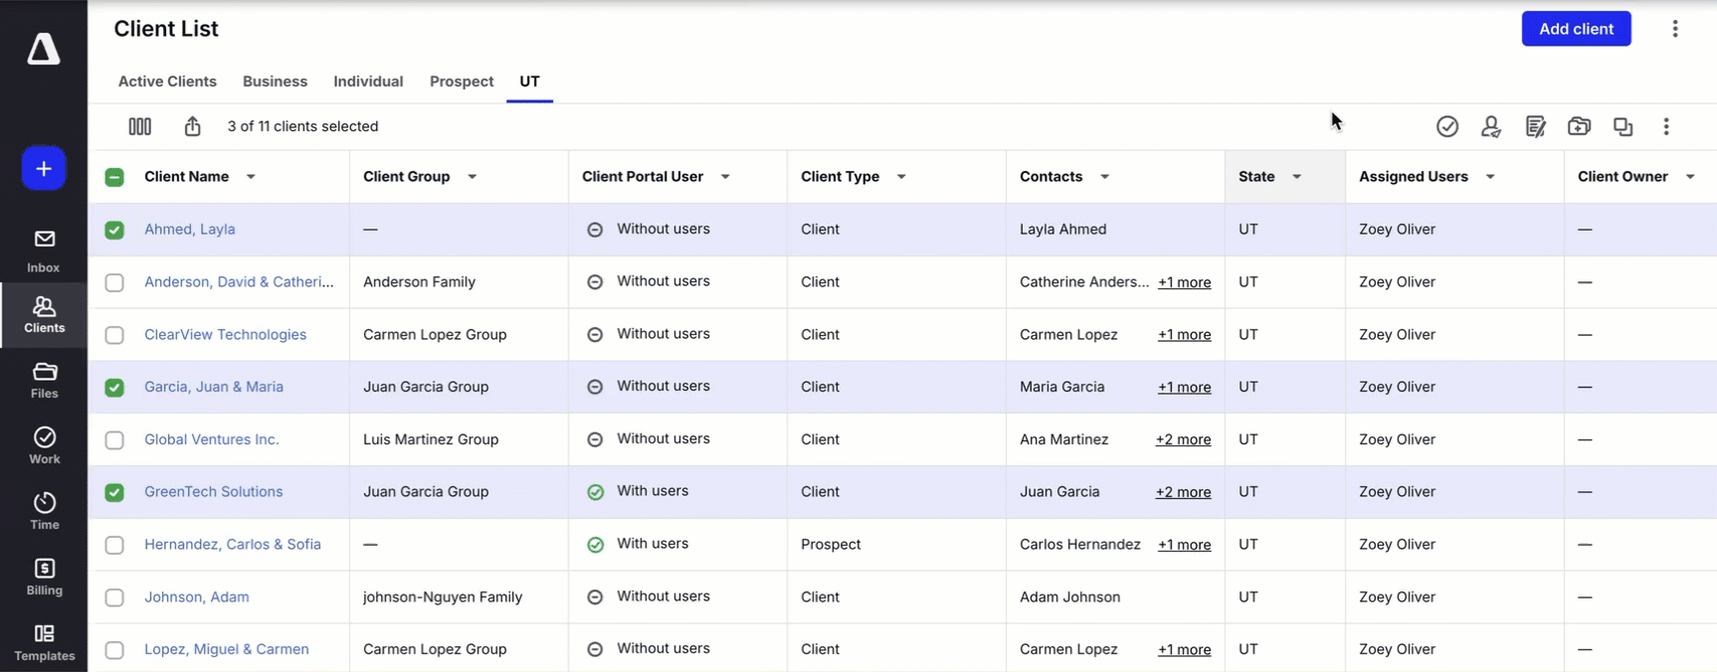Image resolution: width=1717 pixels, height=672 pixels.
Task: Open the Work section icon
Action: coord(44,438)
